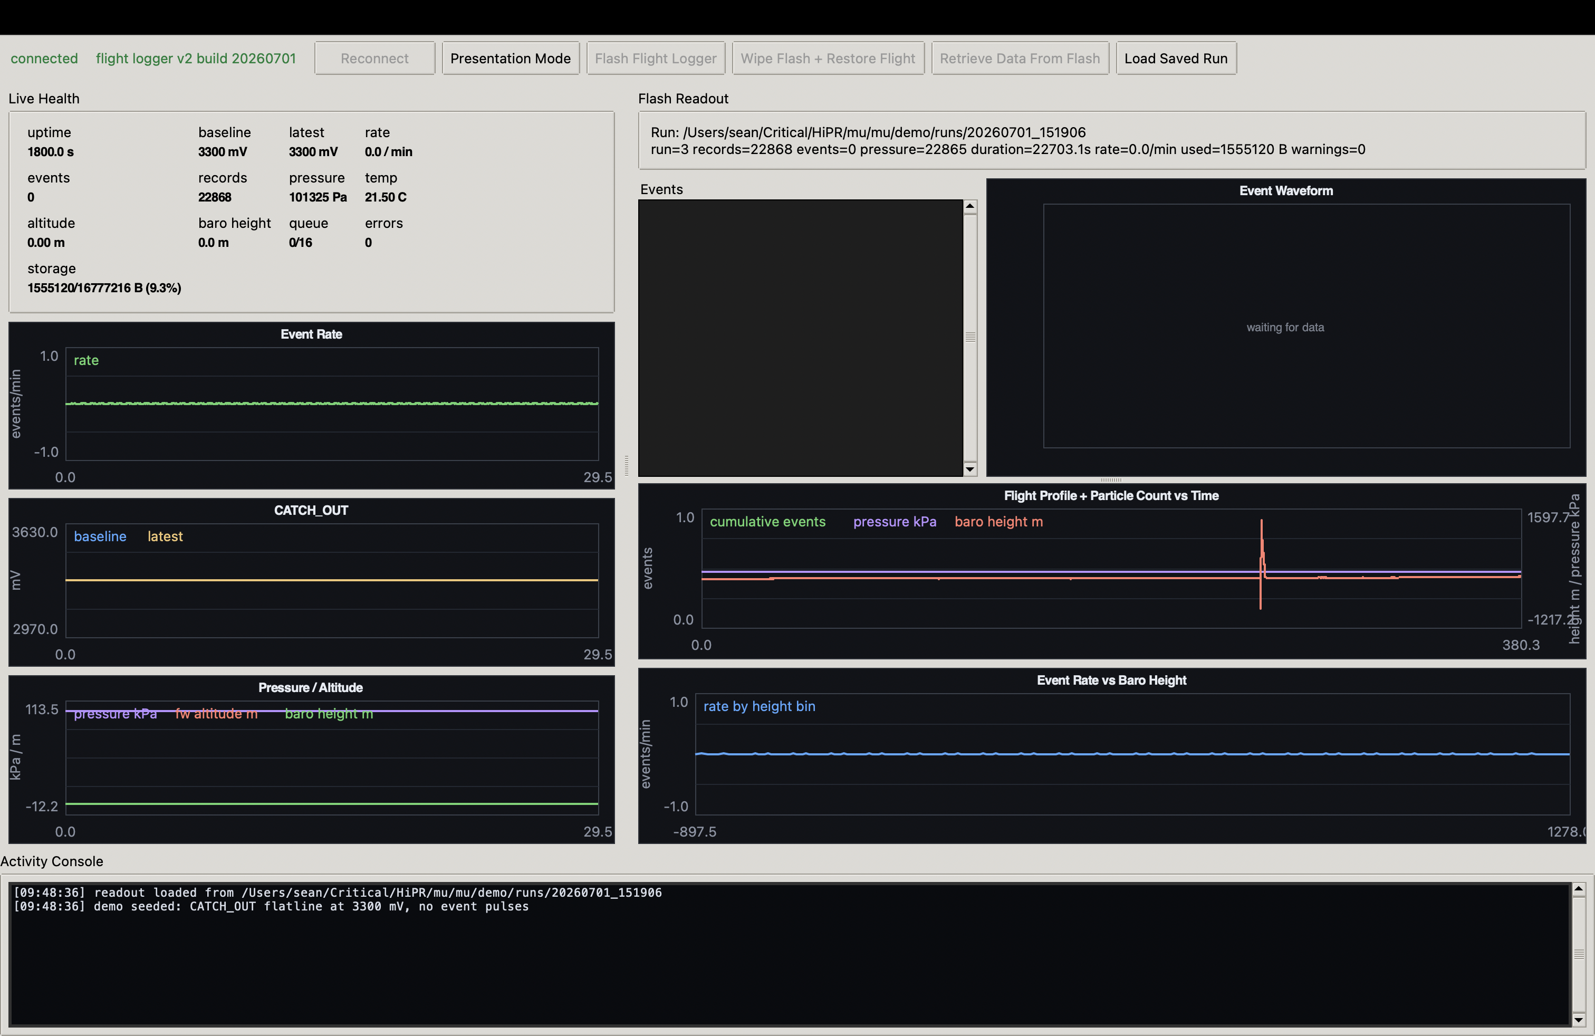Click 'rate by height bin' legend
This screenshot has height=1036, width=1595.
coord(760,706)
